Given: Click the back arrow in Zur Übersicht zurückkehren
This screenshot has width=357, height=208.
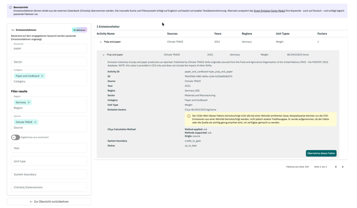Looking at the screenshot, I should coord(31,202).
